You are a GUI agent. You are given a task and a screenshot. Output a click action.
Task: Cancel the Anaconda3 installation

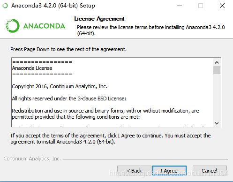pyautogui.click(x=210, y=171)
